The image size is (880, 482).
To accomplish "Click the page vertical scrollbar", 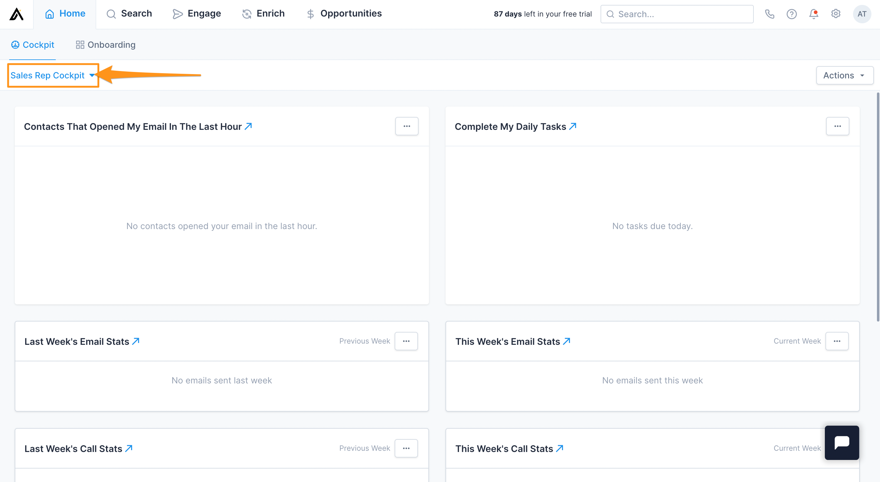I will coord(877,207).
